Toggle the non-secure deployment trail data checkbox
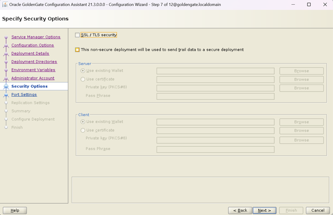 tap(77, 50)
